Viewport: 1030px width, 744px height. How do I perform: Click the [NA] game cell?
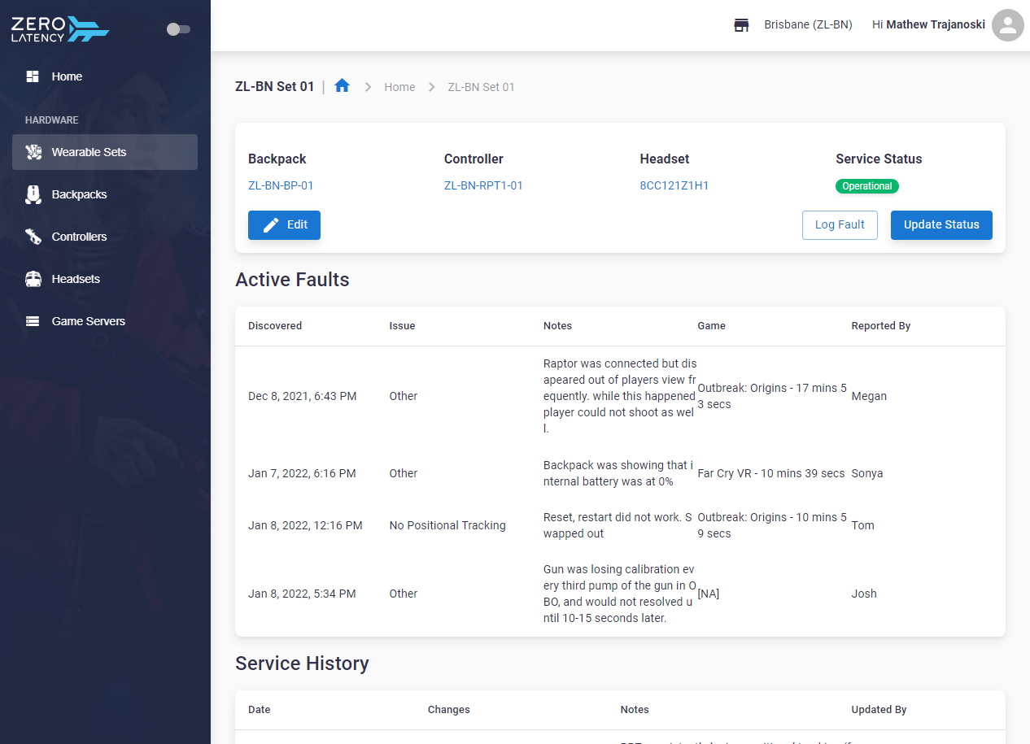(708, 594)
